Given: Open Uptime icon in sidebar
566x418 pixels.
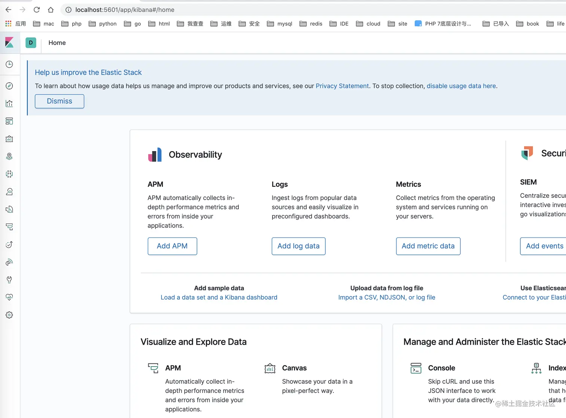Looking at the screenshot, I should (9, 245).
